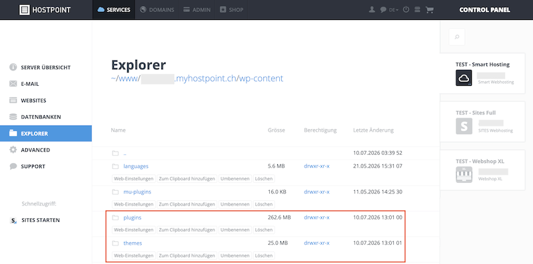Click the server stack icon in header
This screenshot has height=264, width=533.
point(418,10)
